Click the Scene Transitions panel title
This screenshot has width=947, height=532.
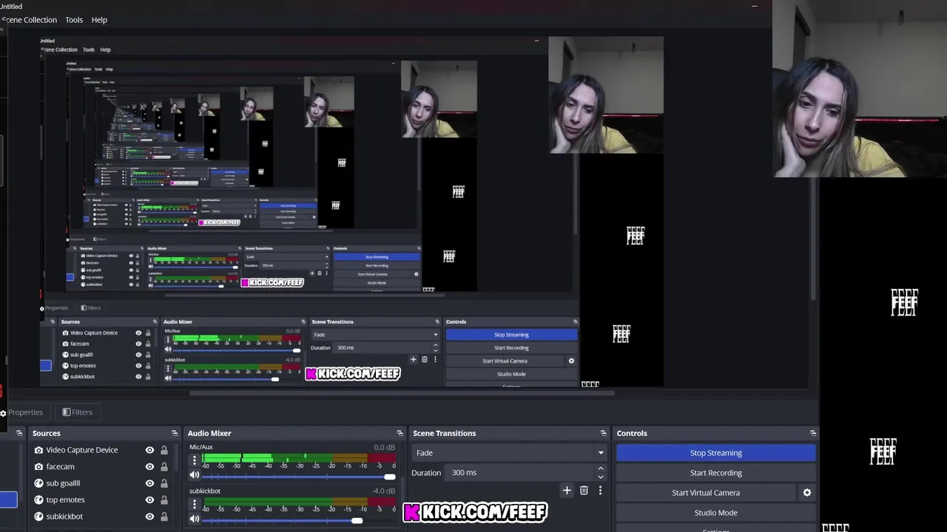[x=444, y=433]
